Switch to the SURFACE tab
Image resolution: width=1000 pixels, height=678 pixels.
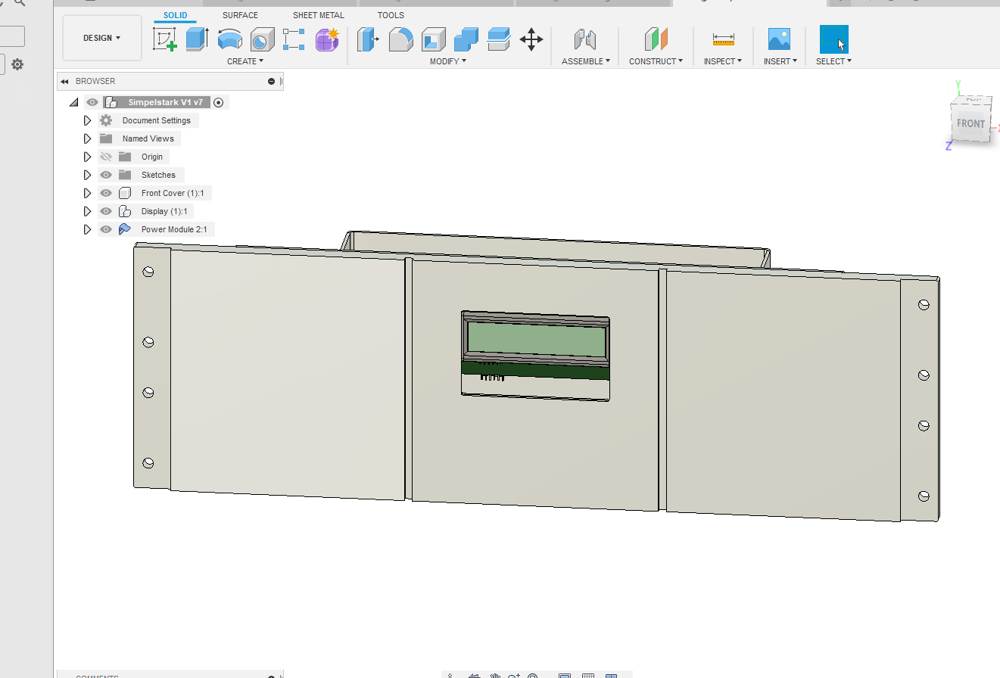coord(240,15)
